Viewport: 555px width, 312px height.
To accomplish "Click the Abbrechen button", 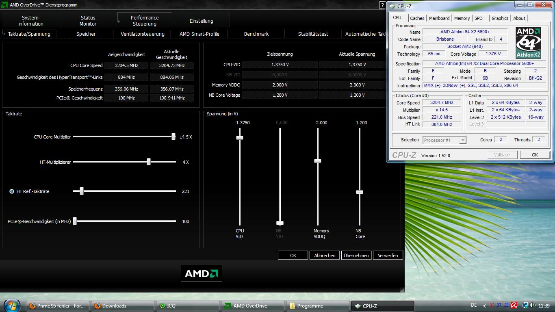I will point(325,256).
